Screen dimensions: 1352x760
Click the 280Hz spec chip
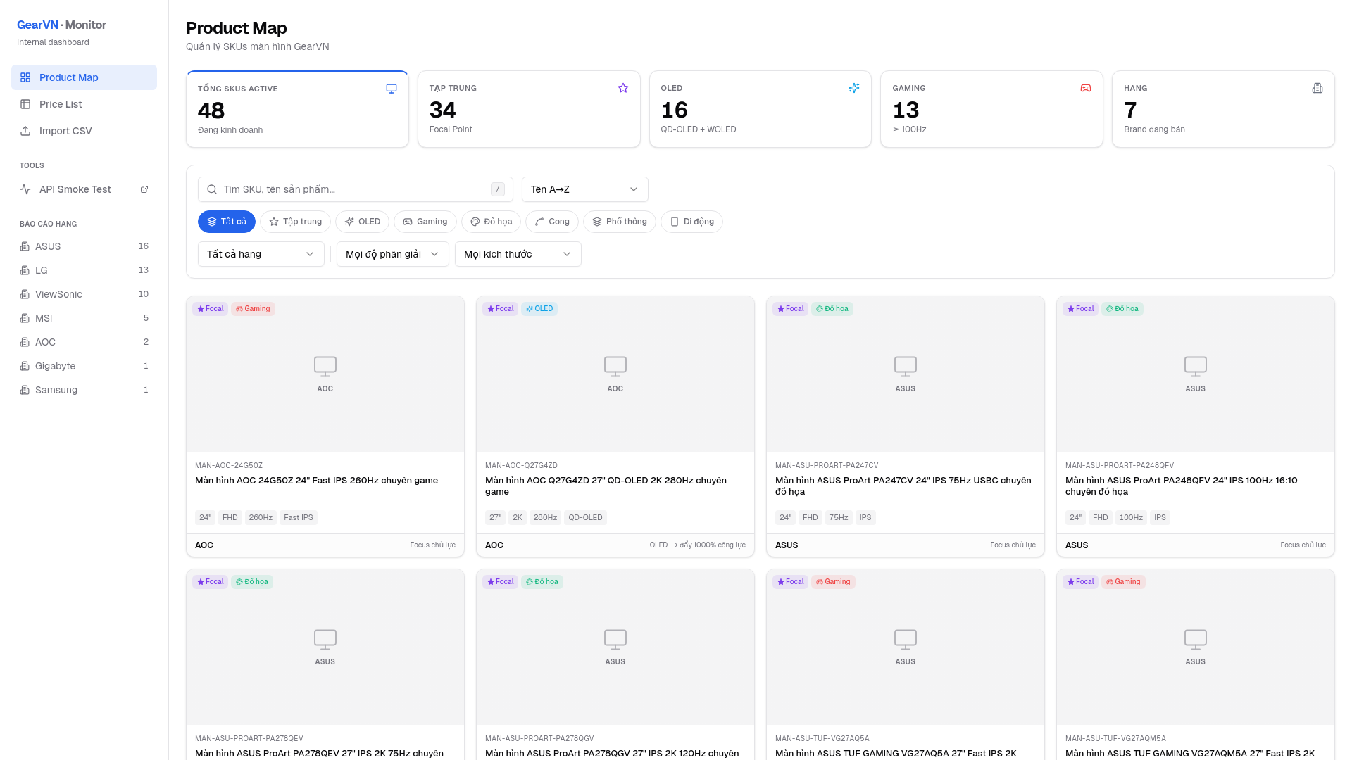[x=545, y=517]
